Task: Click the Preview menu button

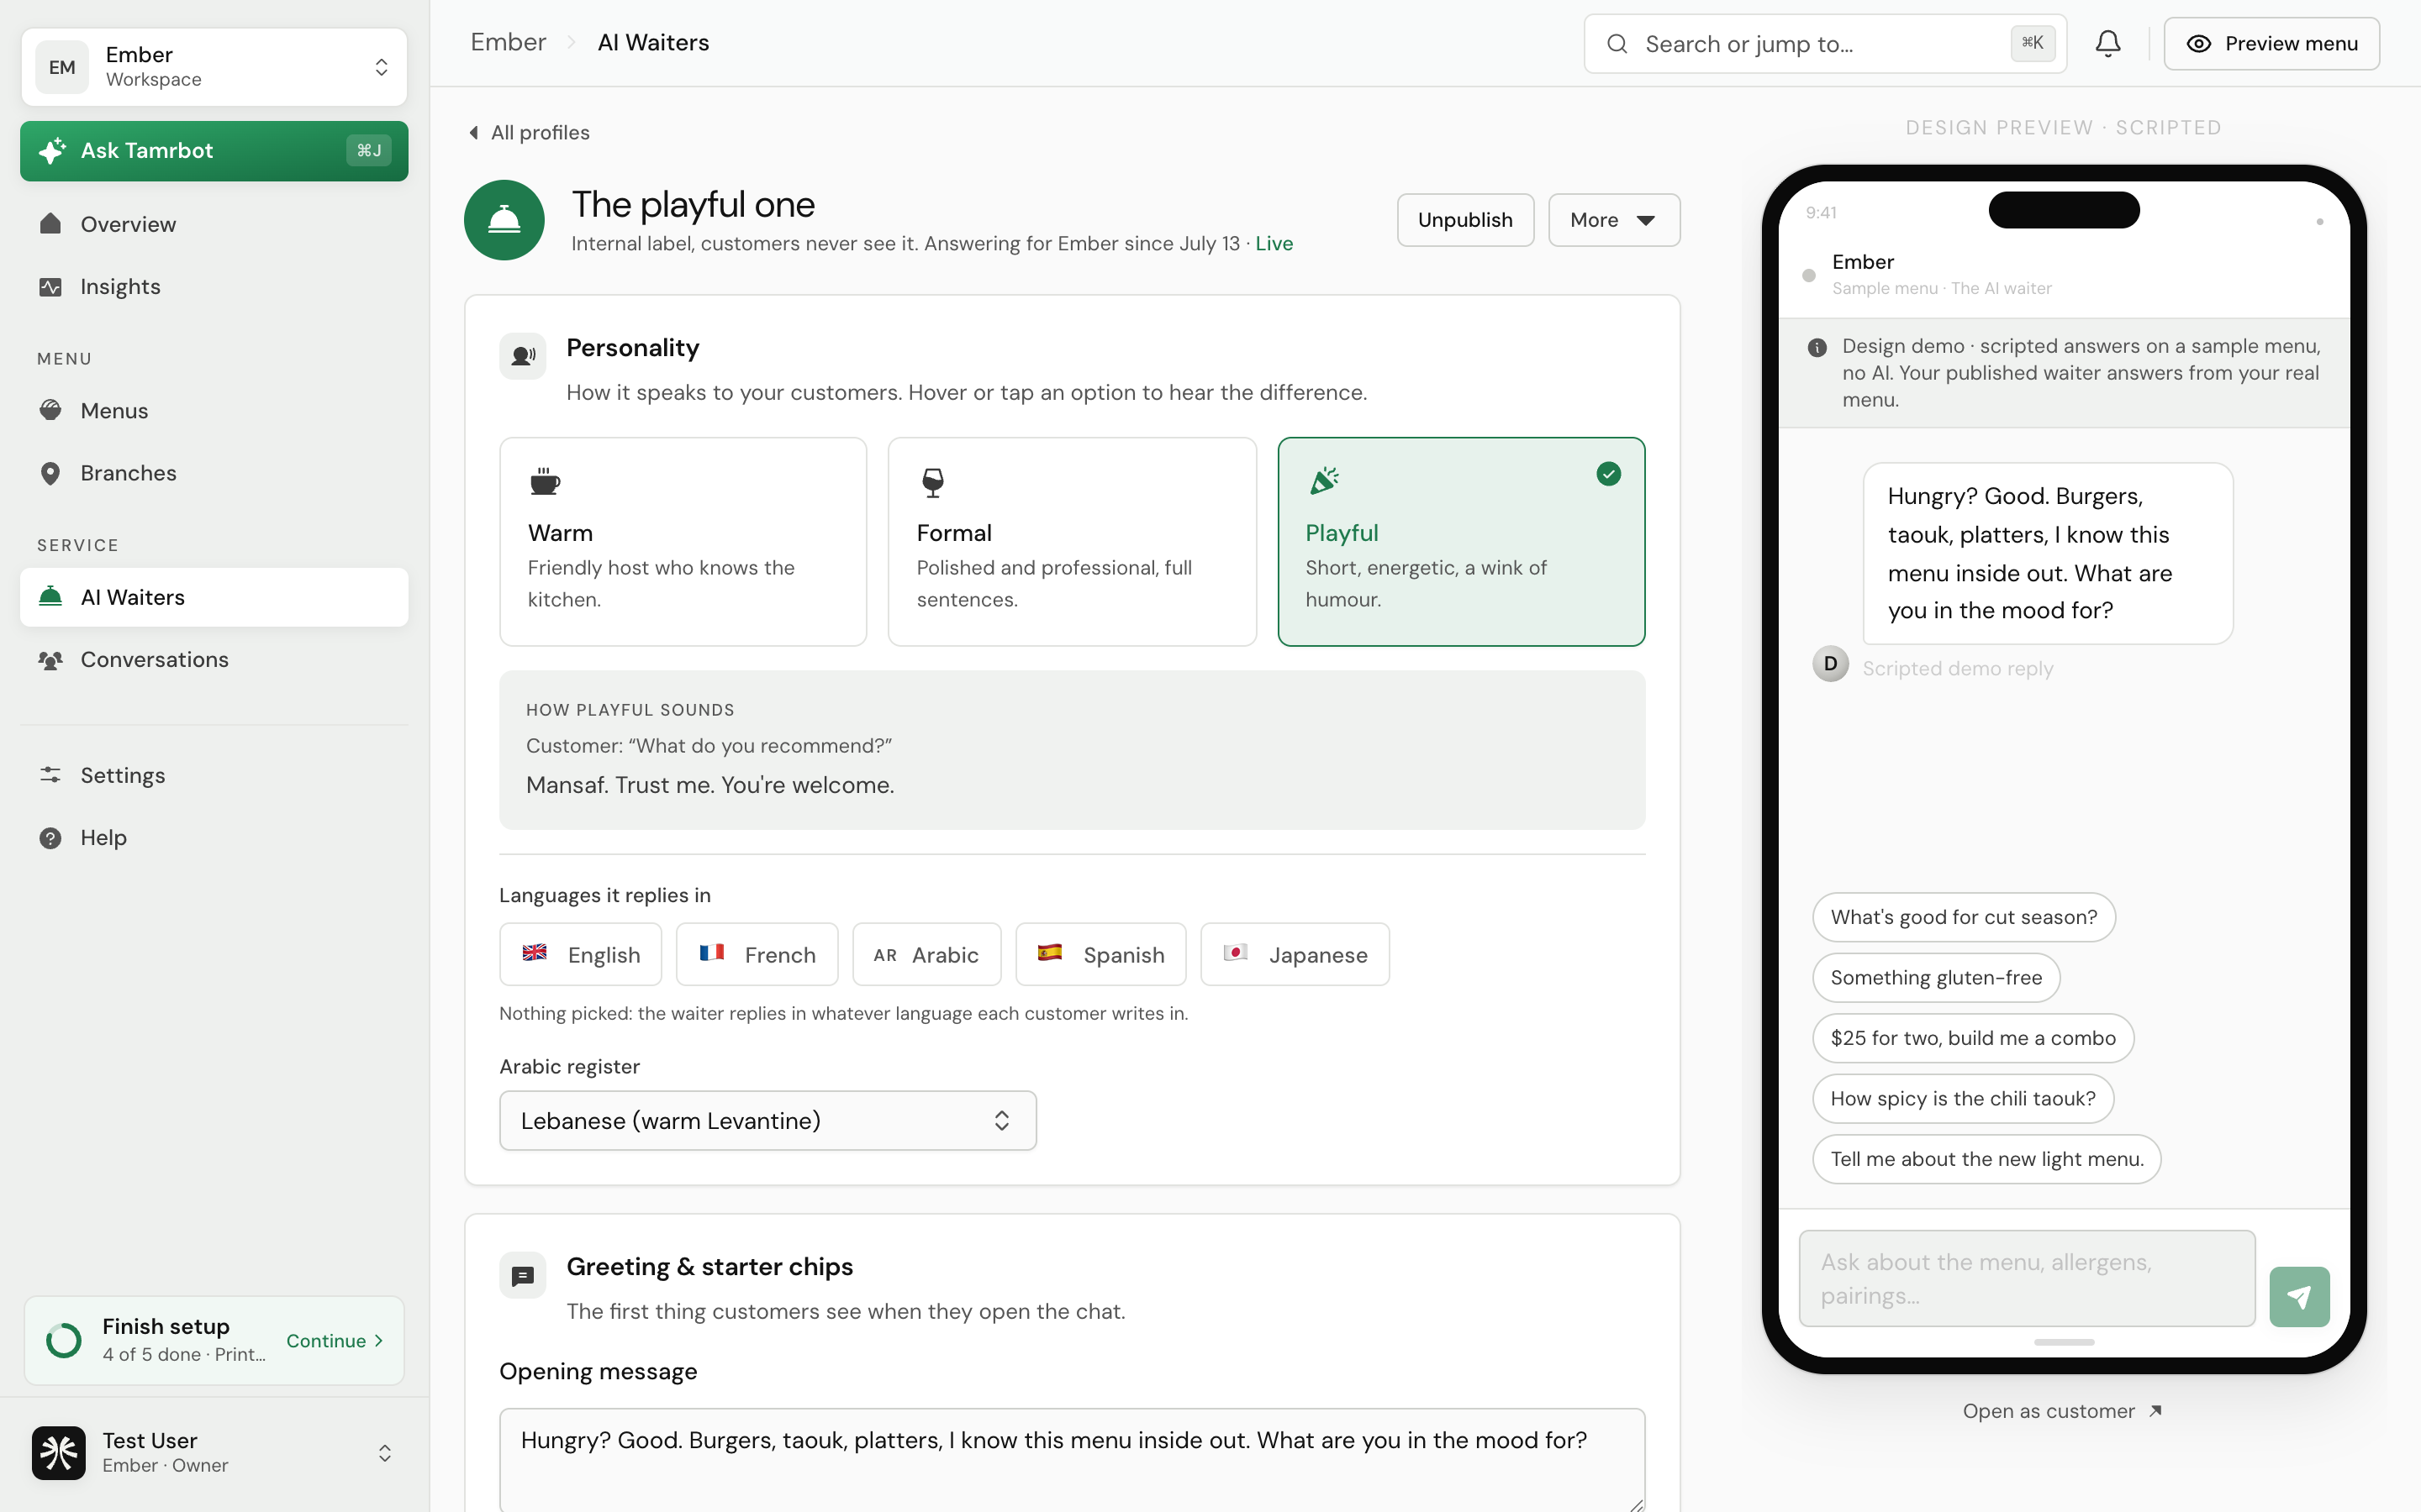Action: click(2271, 44)
